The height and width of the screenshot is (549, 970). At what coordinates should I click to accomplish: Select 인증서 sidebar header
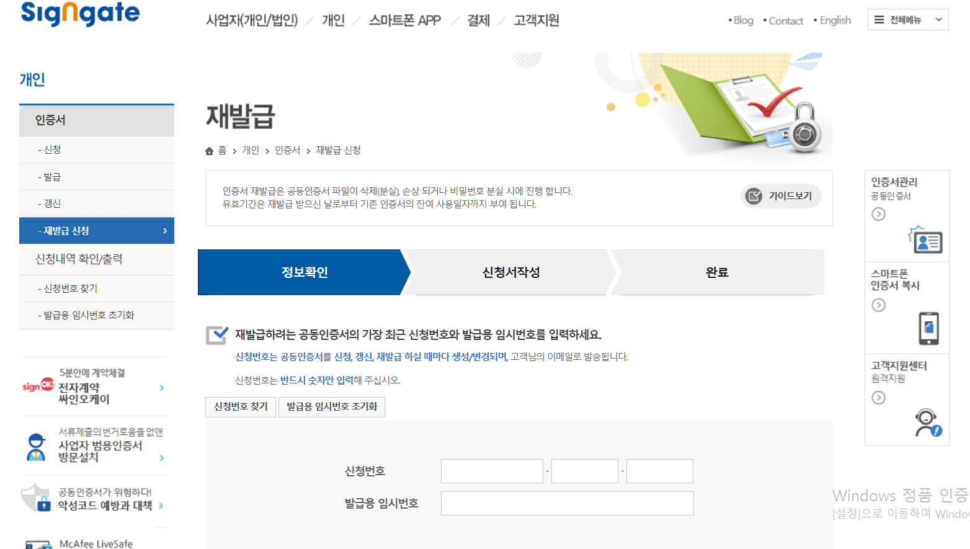point(97,120)
